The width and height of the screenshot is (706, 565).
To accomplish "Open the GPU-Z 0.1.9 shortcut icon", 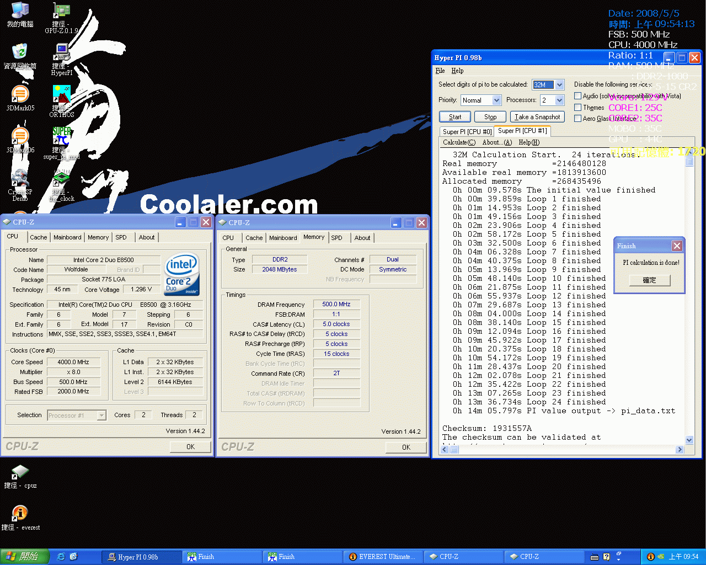I will tap(61, 19).
